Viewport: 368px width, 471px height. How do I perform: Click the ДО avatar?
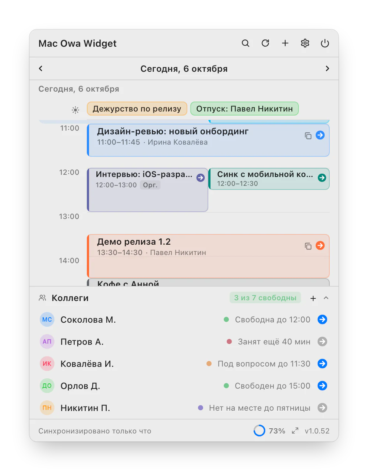pos(47,386)
